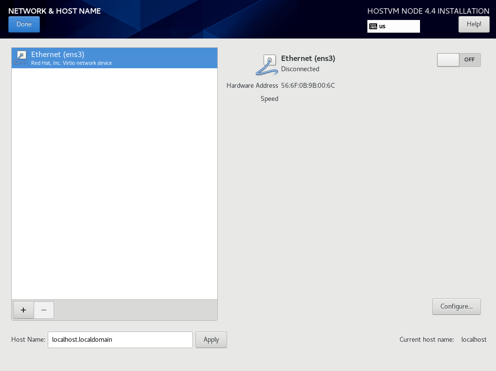The image size is (496, 371).
Task: Click Done to finish network setup
Action: pyautogui.click(x=24, y=24)
